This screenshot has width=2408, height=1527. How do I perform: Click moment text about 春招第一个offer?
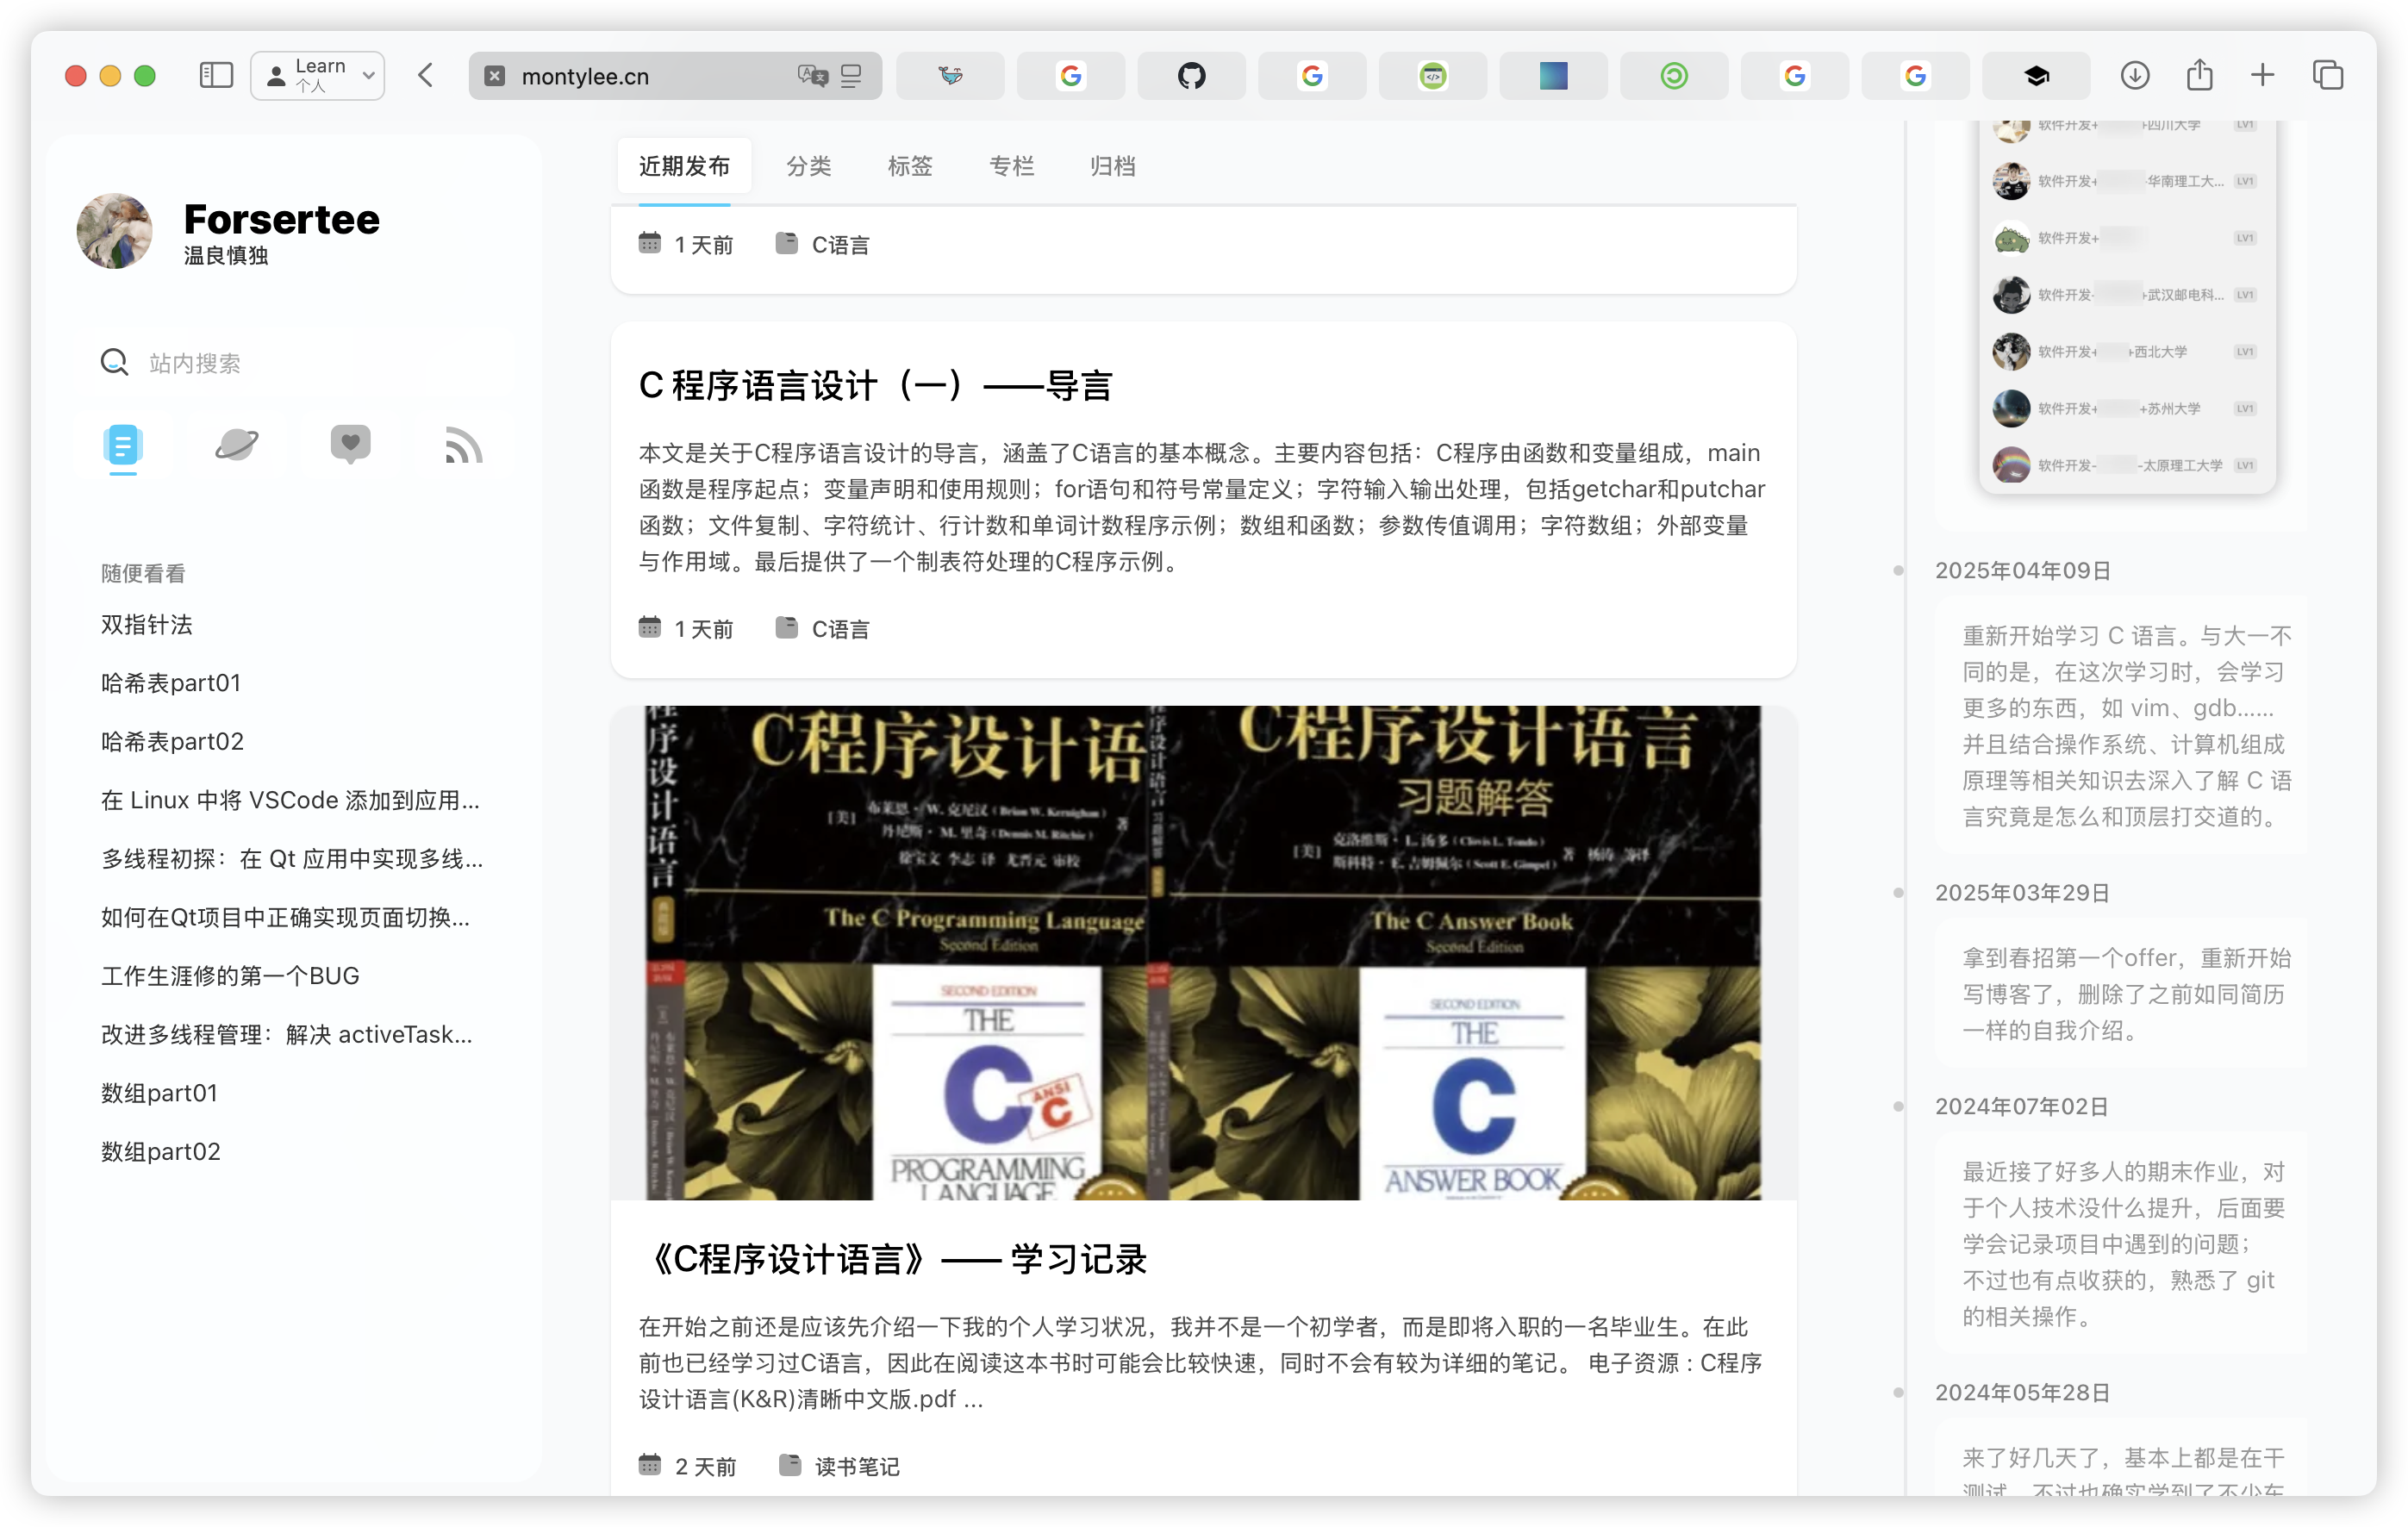pyautogui.click(x=2126, y=994)
